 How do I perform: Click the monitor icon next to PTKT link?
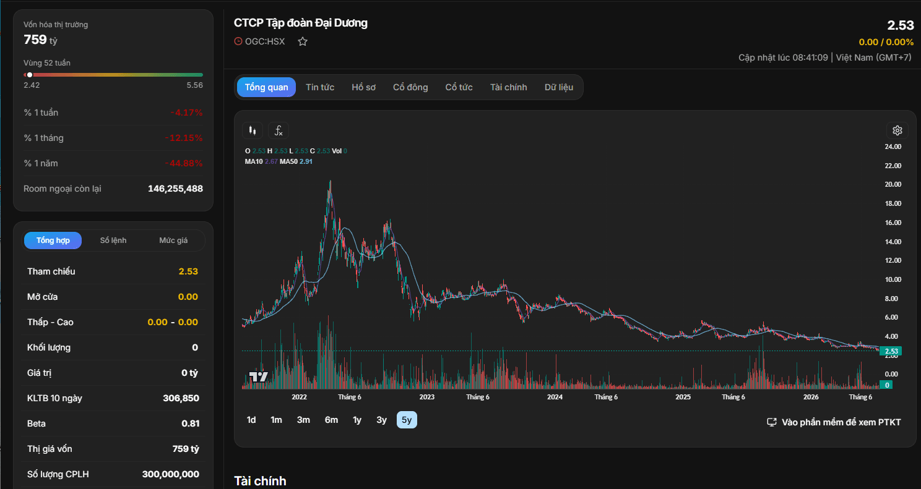click(772, 422)
